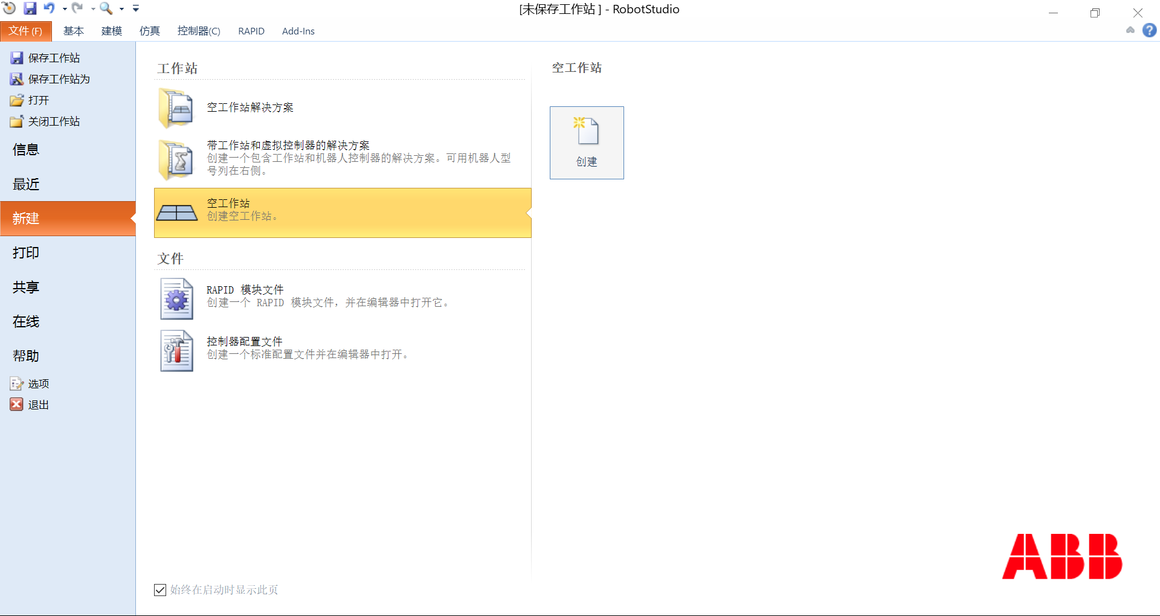
Task: Switch to the RAPID ribbon tab
Action: tap(251, 31)
